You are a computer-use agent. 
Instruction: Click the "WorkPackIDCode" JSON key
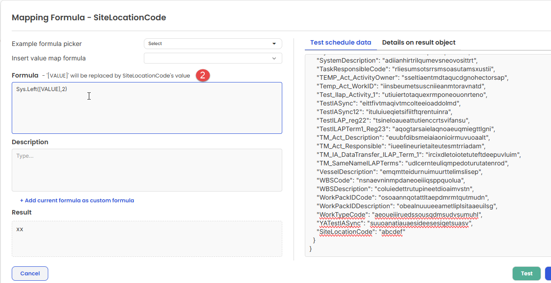click(345, 197)
